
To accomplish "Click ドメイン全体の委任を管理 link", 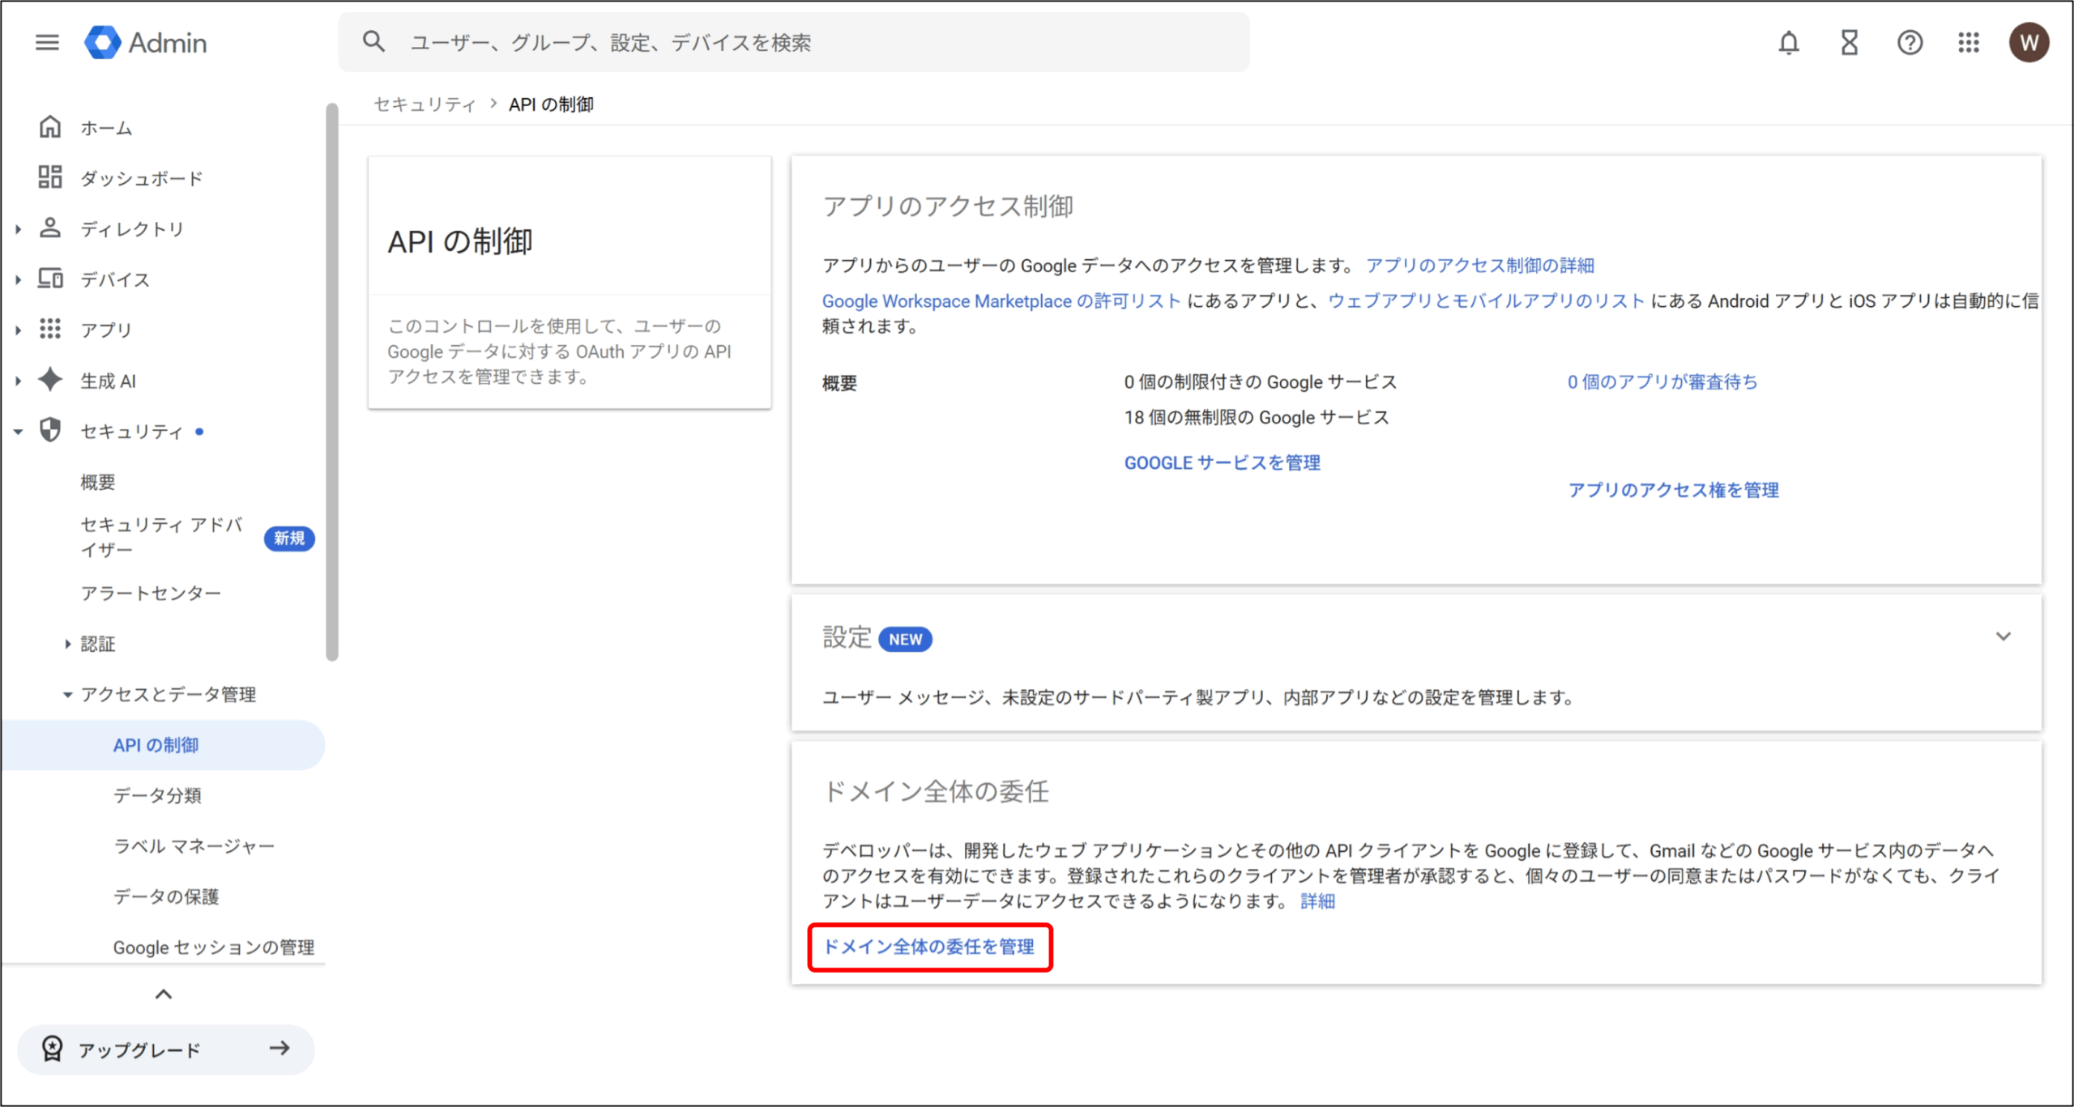I will point(929,947).
